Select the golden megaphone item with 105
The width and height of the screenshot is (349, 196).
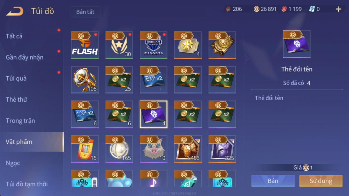pyautogui.click(x=85, y=80)
